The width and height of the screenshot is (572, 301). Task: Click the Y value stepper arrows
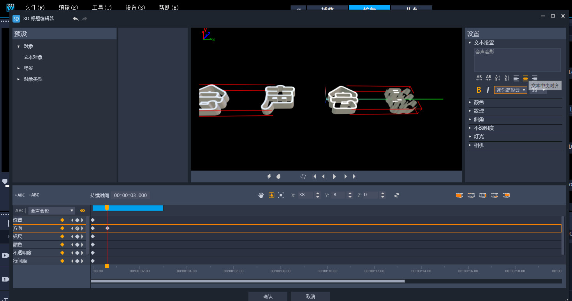point(350,195)
